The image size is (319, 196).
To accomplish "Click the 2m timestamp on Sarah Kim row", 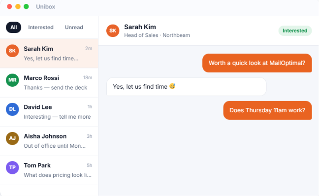I will 89,48.
